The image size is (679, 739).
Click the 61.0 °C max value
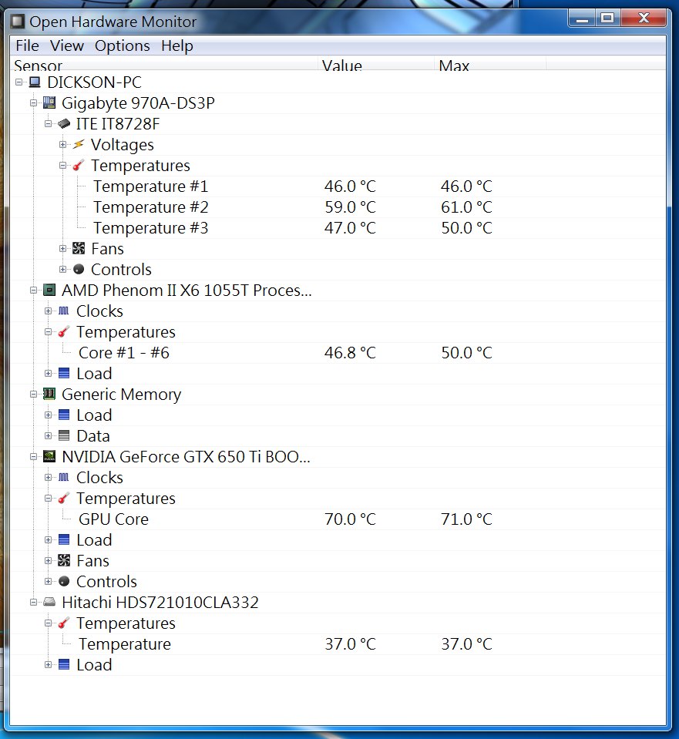467,207
